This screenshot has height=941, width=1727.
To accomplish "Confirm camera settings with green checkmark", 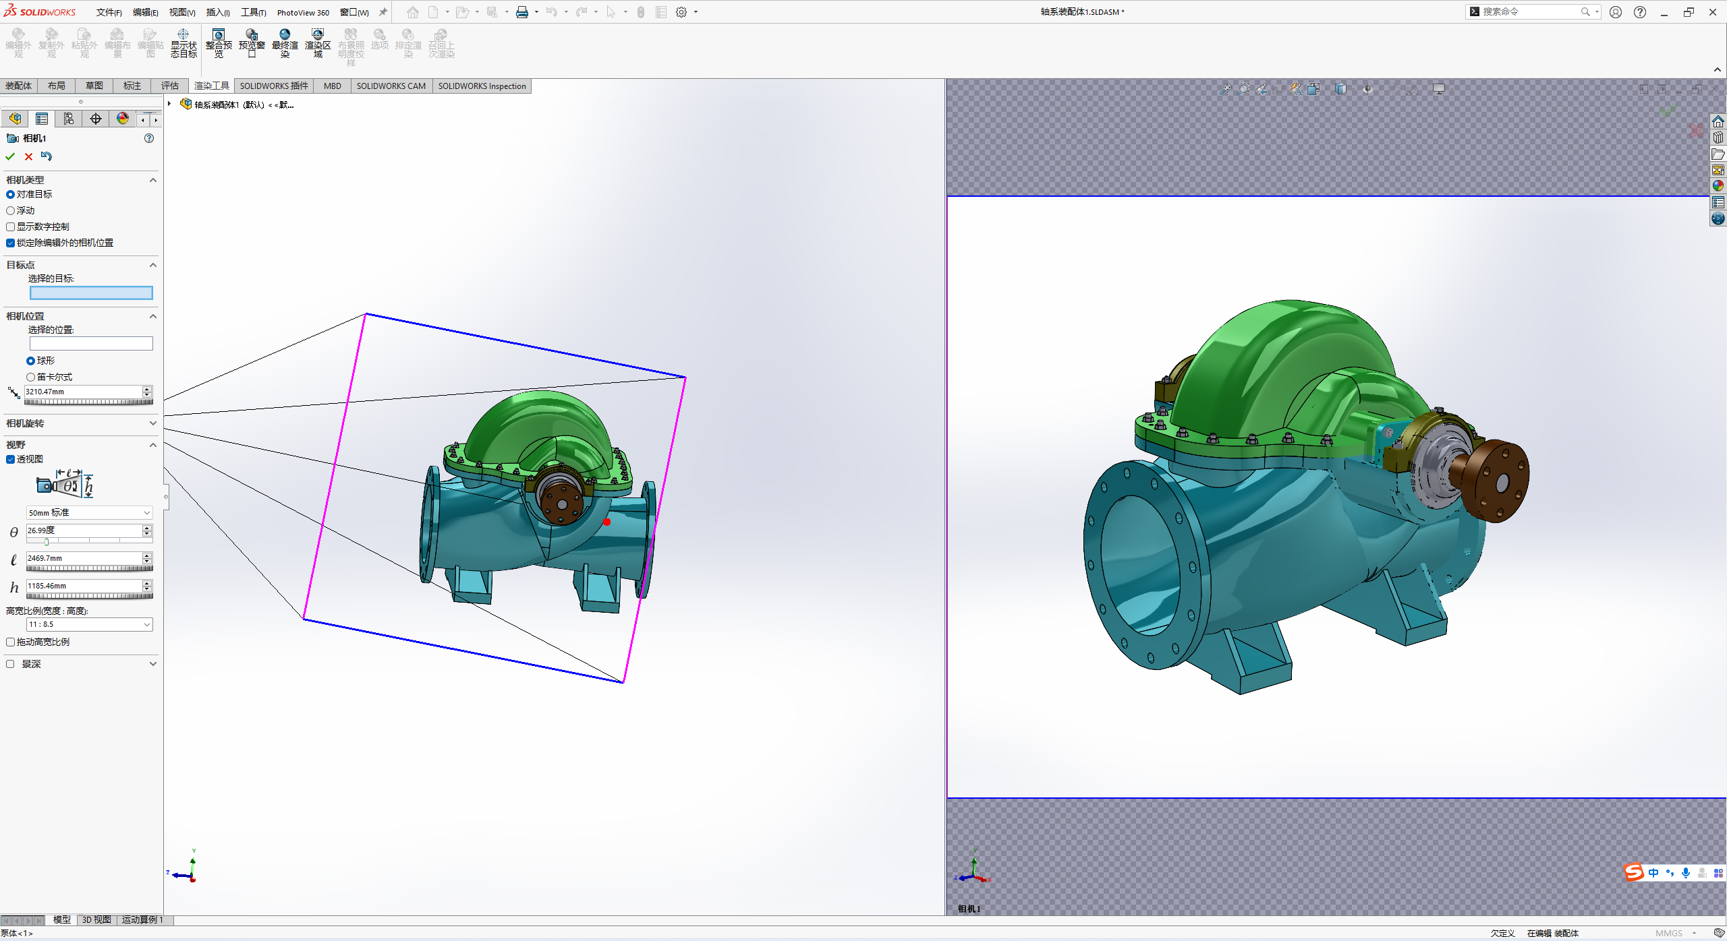I will tap(9, 156).
